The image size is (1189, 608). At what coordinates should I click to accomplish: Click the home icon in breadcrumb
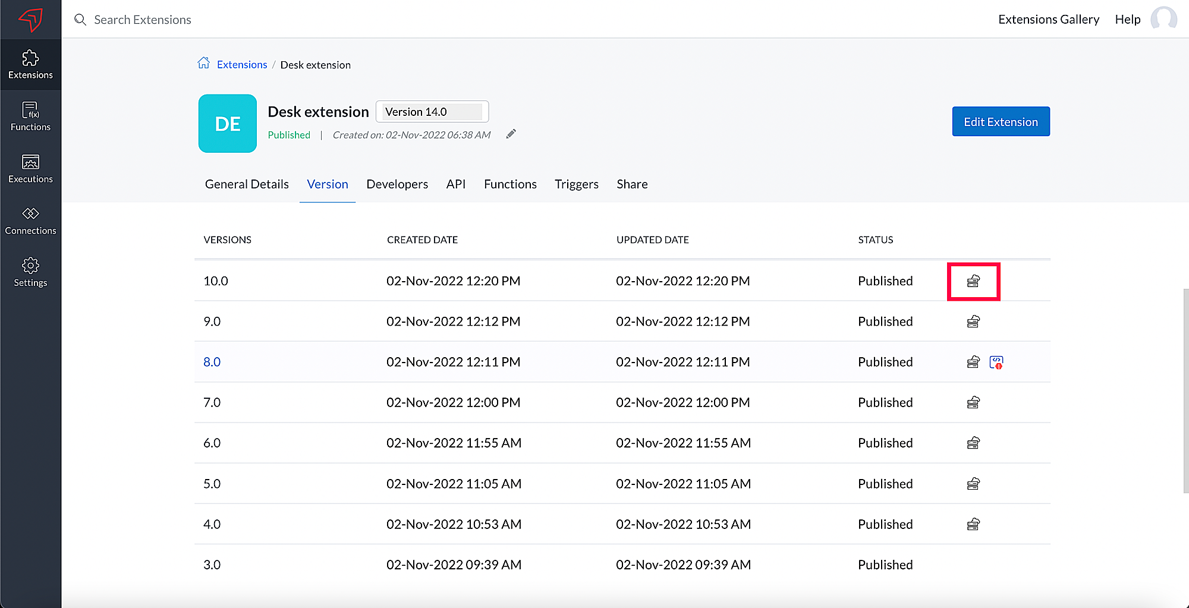tap(203, 64)
